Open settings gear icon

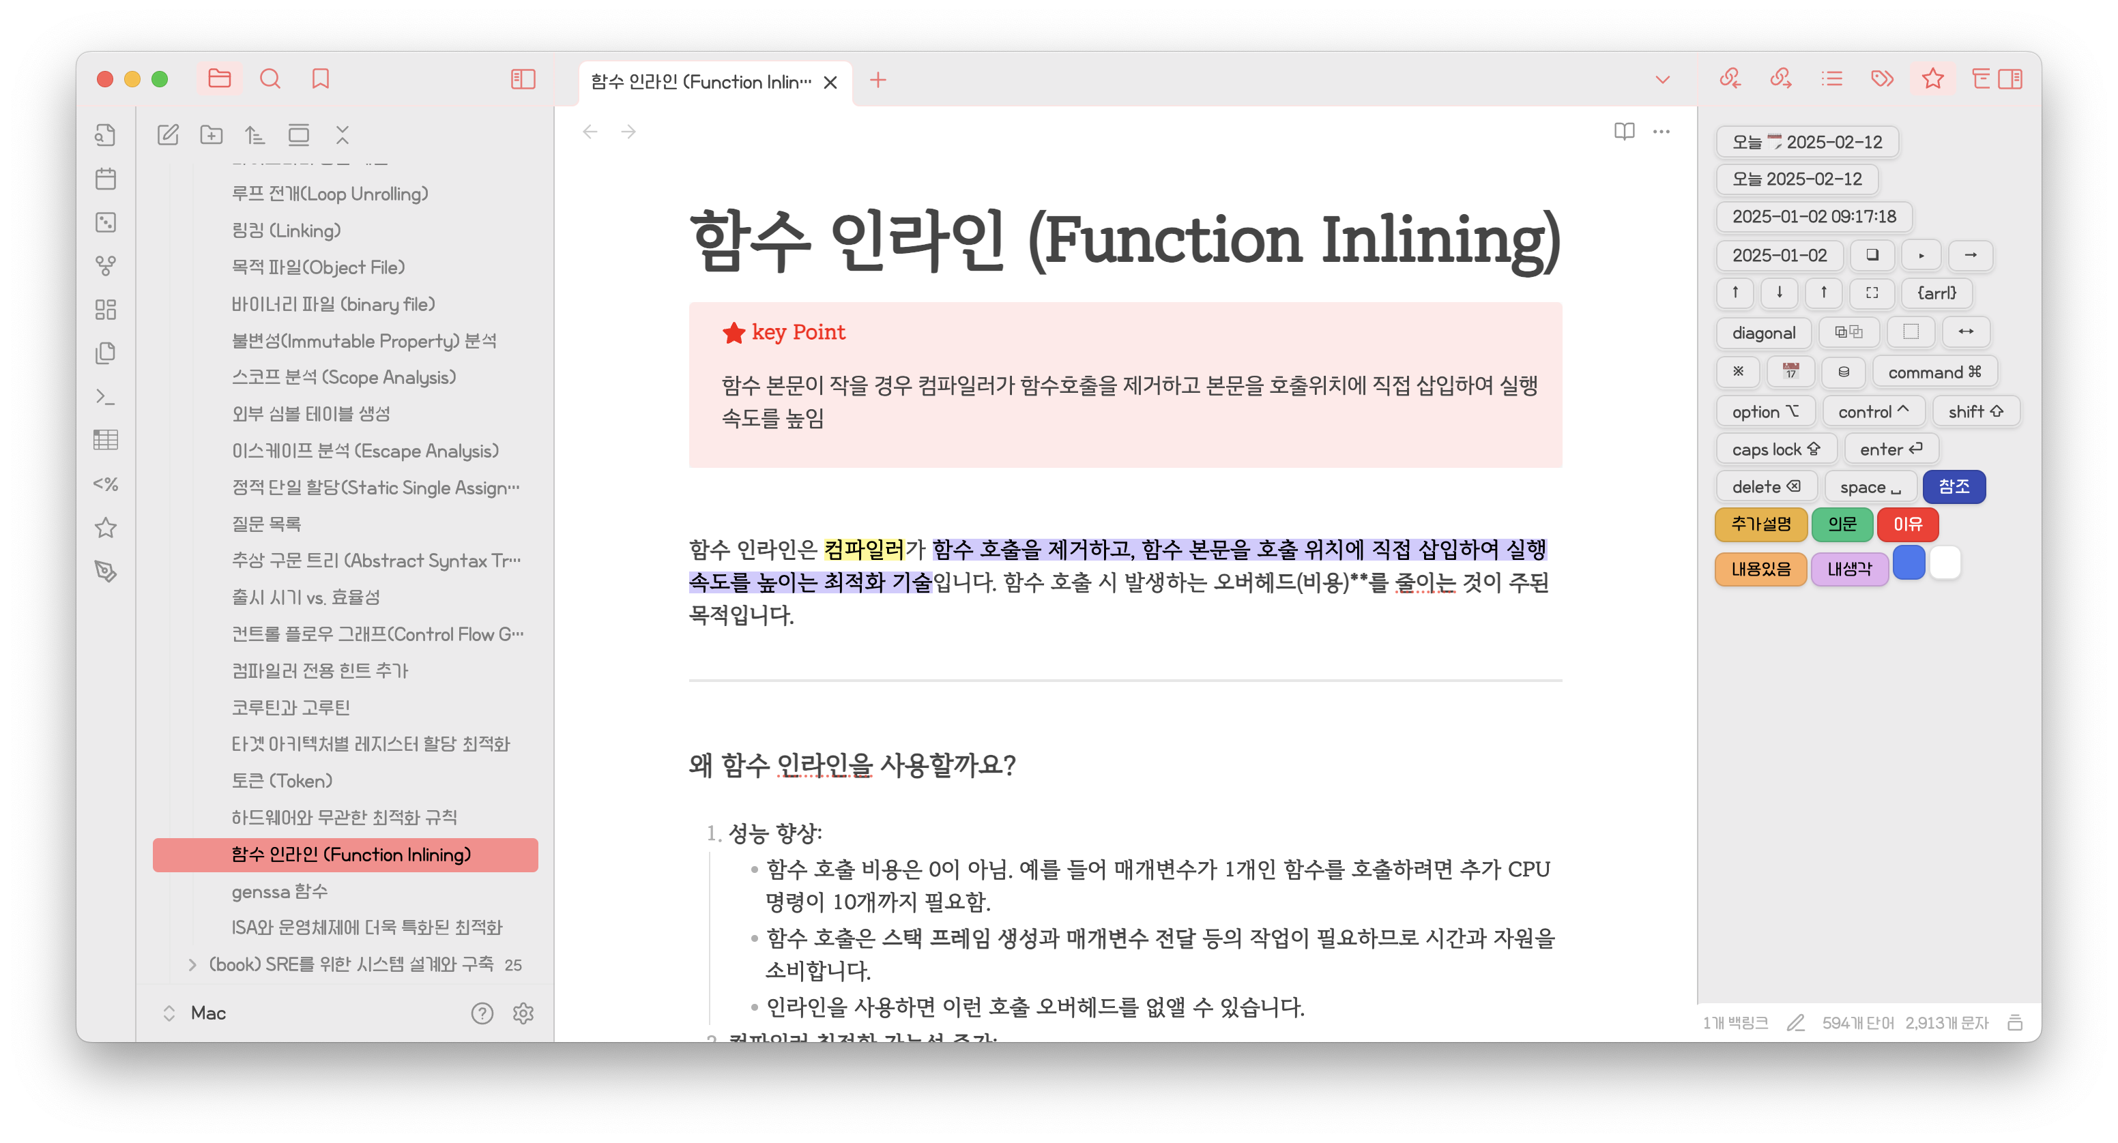(523, 1013)
